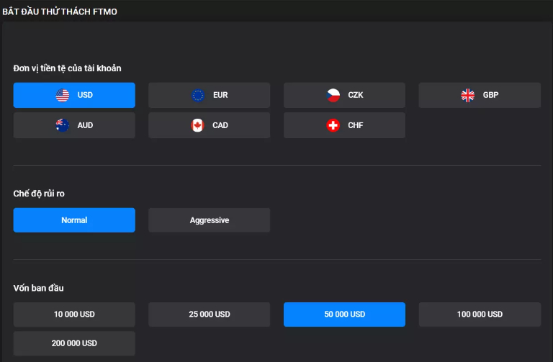Click the 'Vốn ban đầu' section heading
This screenshot has width=553, height=362.
[39, 288]
